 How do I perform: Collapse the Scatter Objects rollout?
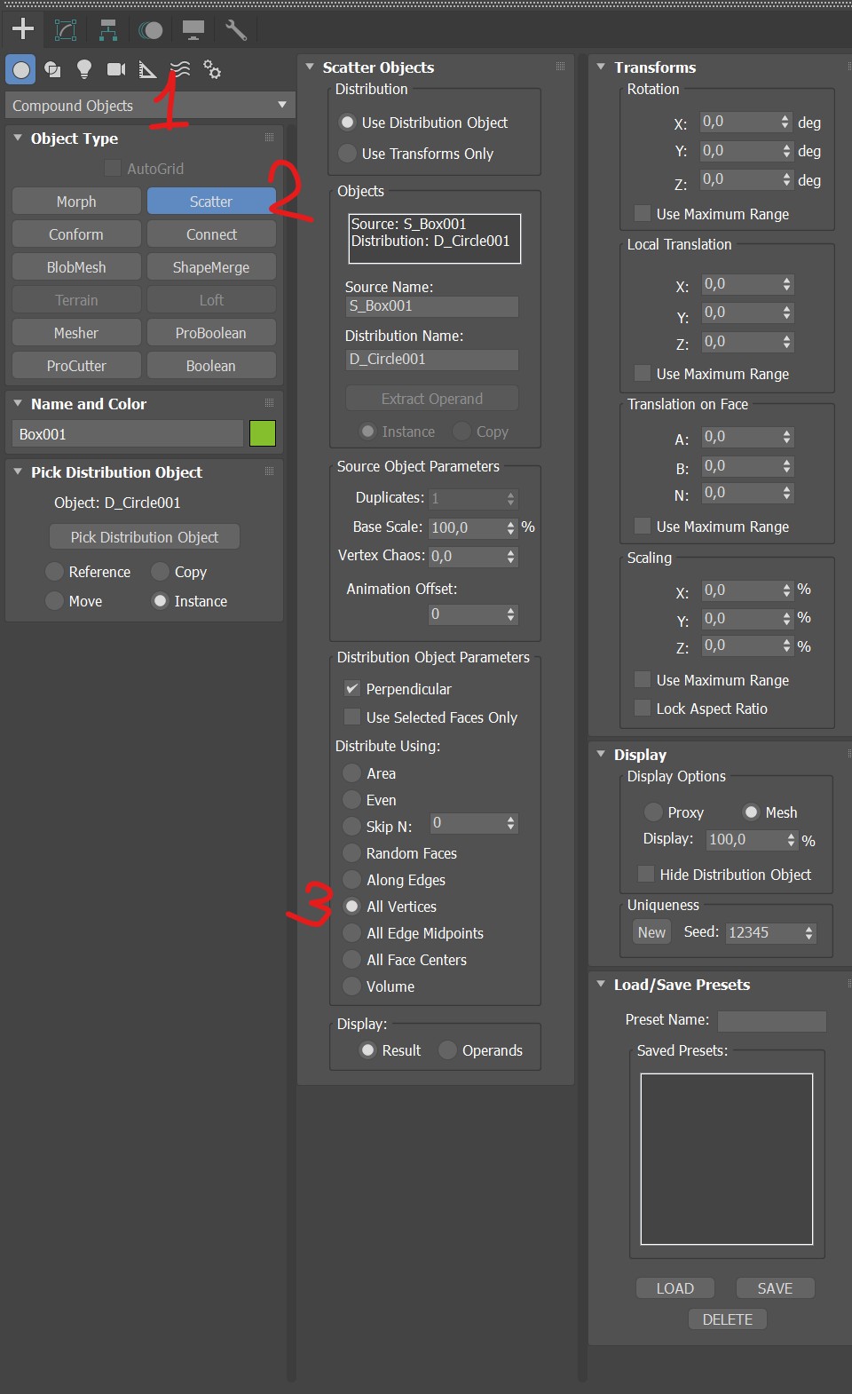coord(310,67)
